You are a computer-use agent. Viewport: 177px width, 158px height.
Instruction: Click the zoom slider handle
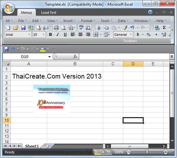[x=147, y=152]
